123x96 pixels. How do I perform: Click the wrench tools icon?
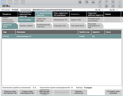[x=100, y=2]
